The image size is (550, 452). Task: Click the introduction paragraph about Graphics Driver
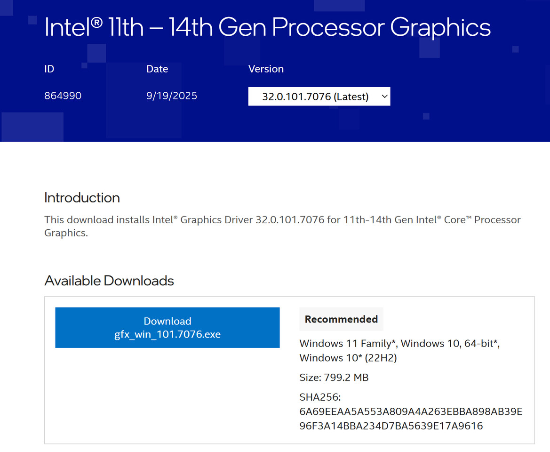[x=282, y=220]
